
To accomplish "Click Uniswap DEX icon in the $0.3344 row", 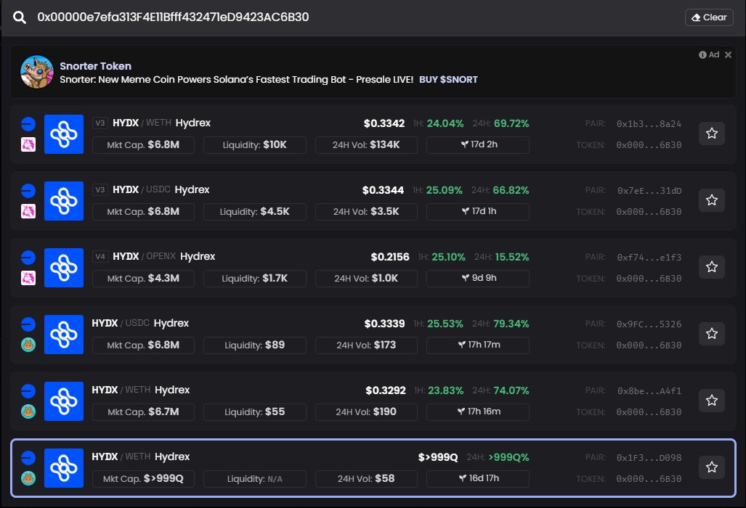I will [28, 211].
